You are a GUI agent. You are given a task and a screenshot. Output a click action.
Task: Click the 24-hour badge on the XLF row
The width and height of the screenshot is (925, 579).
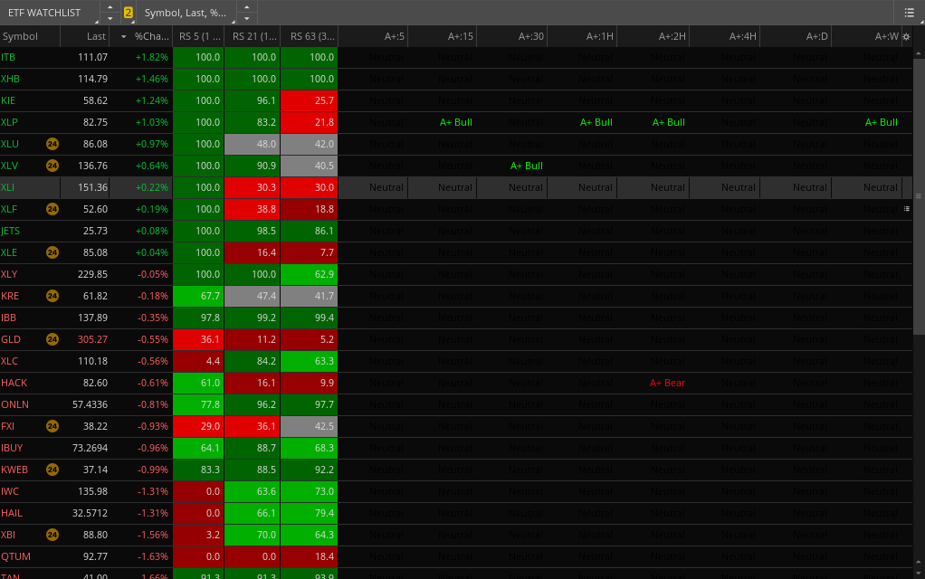52,209
